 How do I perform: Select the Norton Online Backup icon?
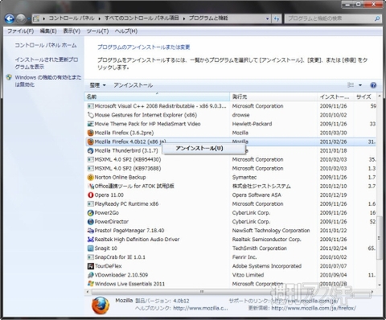click(x=91, y=177)
